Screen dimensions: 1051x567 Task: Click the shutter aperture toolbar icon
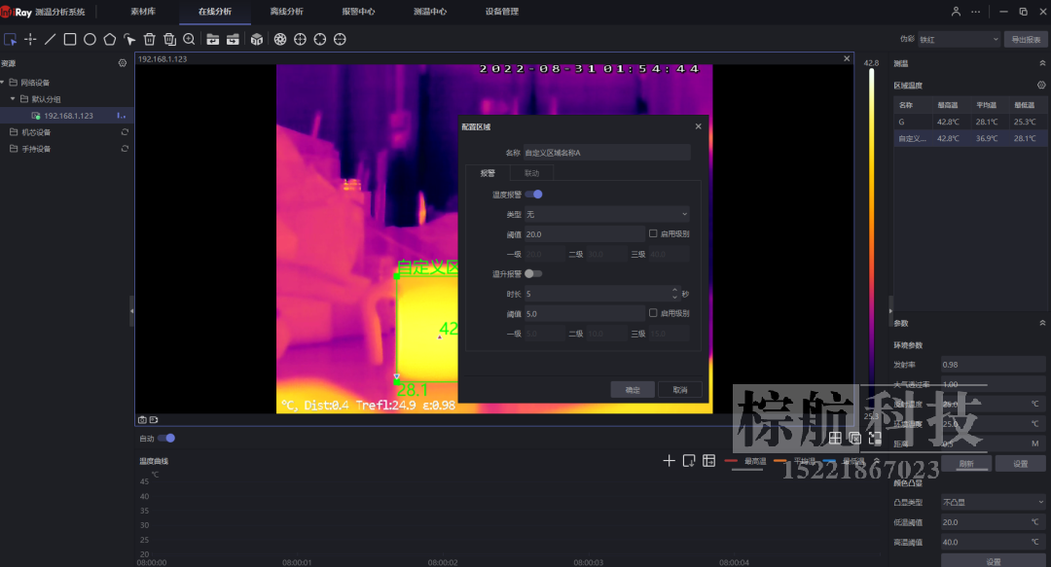pyautogui.click(x=280, y=40)
